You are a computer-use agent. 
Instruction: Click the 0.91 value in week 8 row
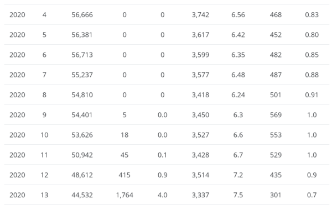pos(312,95)
